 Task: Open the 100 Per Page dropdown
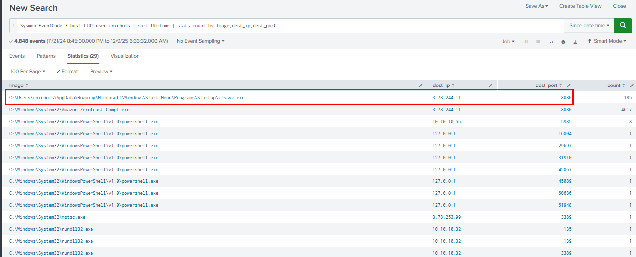[x=28, y=72]
